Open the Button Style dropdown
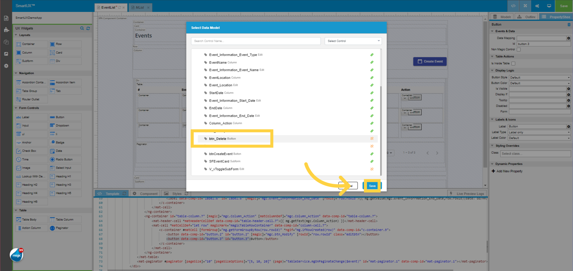The width and height of the screenshot is (573, 271). (540, 77)
